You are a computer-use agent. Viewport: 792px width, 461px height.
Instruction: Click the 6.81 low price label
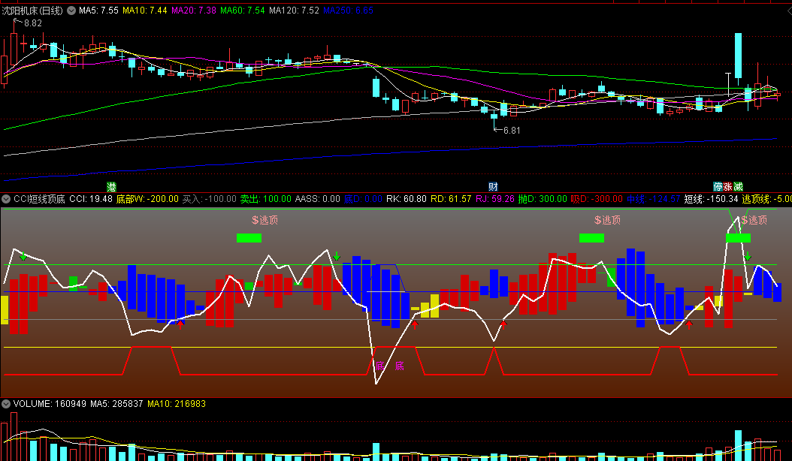click(512, 131)
